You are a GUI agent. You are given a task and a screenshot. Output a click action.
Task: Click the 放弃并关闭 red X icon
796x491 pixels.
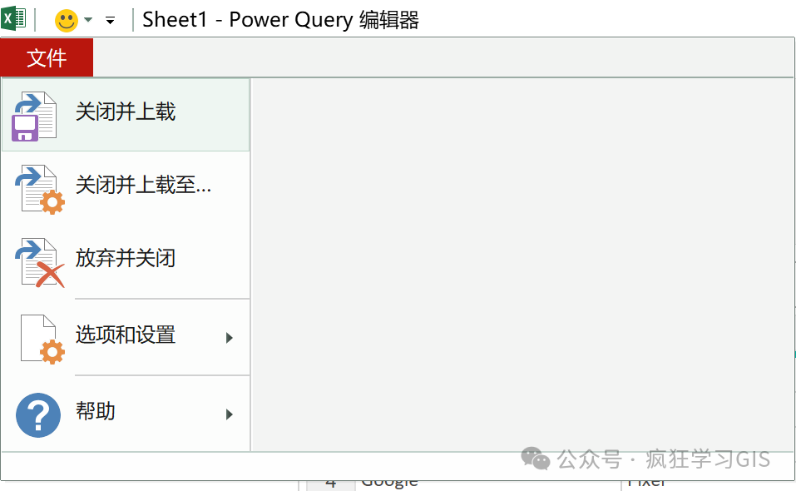(x=40, y=262)
